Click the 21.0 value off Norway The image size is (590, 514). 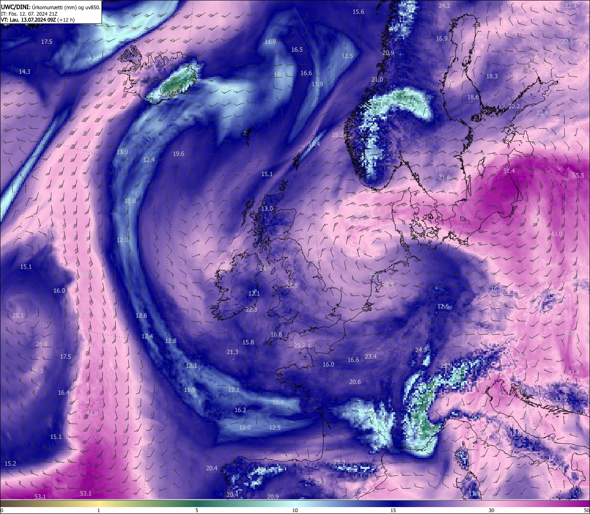coord(377,79)
